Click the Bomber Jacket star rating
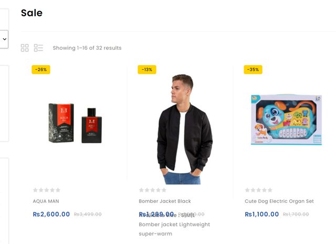336x244 pixels. pos(153,190)
